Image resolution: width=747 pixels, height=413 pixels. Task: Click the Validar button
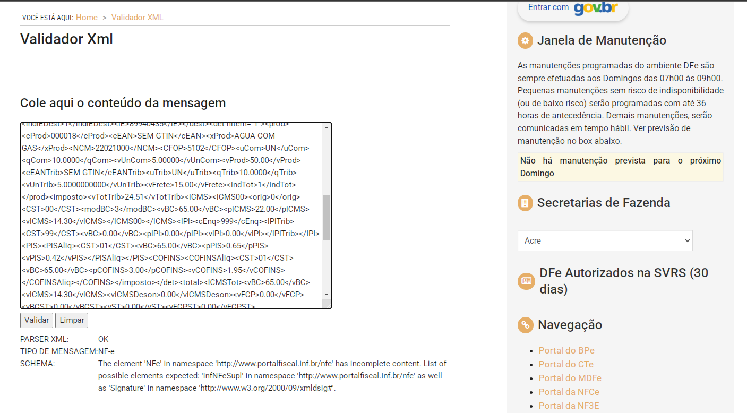tap(37, 320)
